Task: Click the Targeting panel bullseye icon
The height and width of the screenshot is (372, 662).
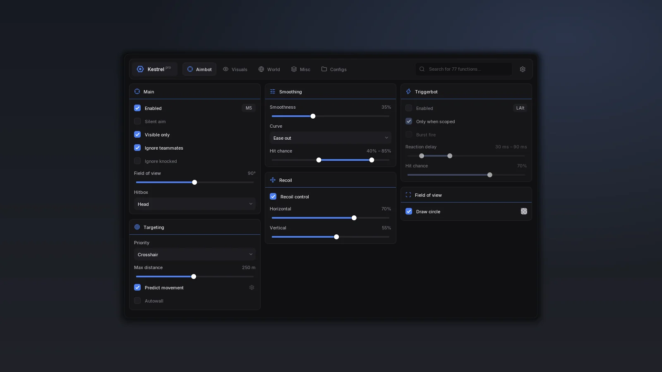Action: [137, 227]
